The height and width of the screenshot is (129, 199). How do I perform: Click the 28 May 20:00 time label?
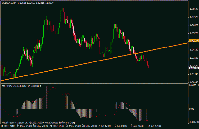click(x=89, y=126)
